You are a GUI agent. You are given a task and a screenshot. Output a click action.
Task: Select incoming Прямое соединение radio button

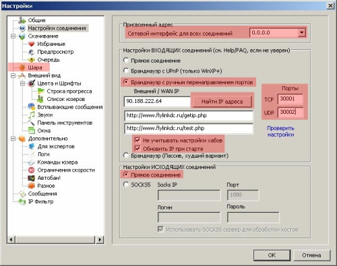click(x=126, y=61)
